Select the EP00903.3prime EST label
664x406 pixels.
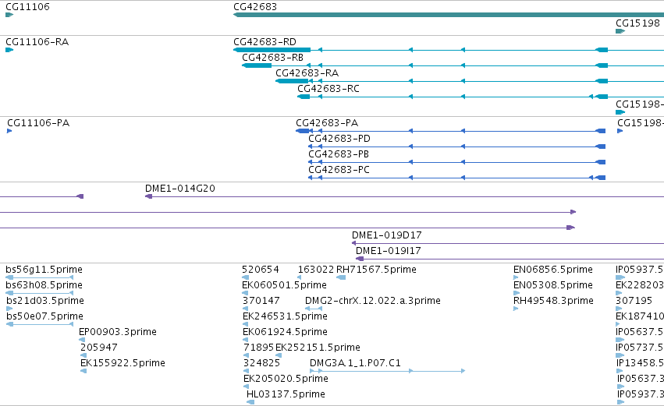pos(117,332)
